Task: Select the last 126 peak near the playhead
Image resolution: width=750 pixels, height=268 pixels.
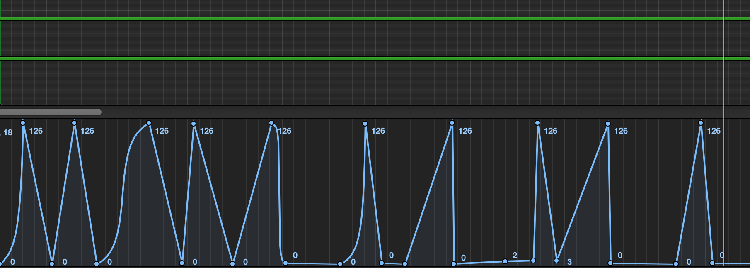Action: click(x=701, y=123)
